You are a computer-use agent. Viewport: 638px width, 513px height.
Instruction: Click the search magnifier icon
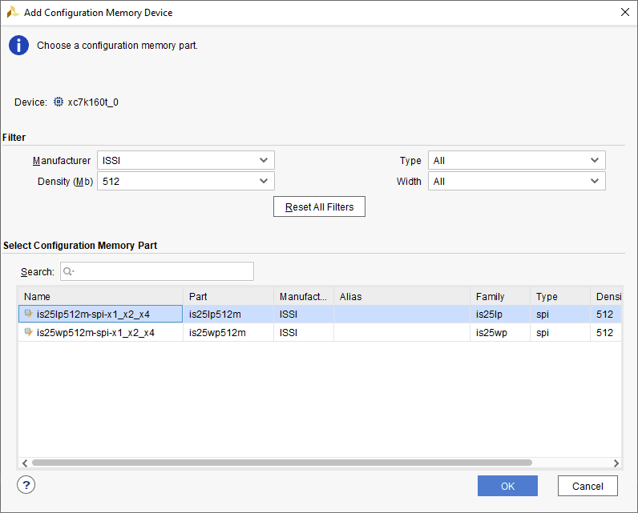[67, 272]
